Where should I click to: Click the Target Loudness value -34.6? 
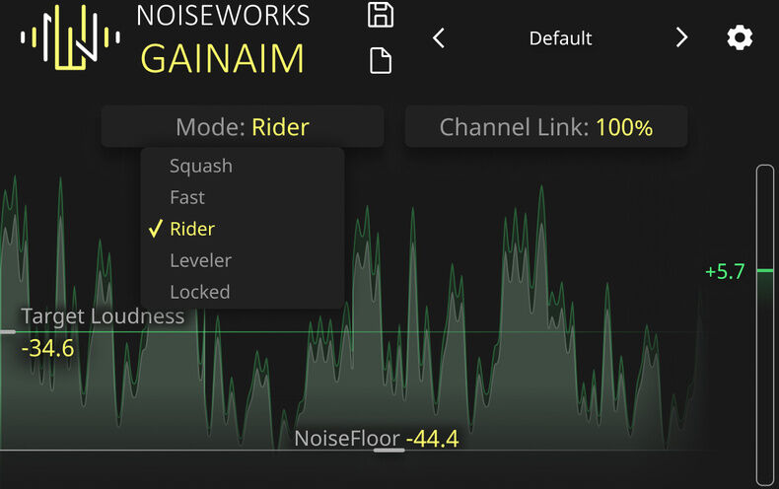(47, 348)
